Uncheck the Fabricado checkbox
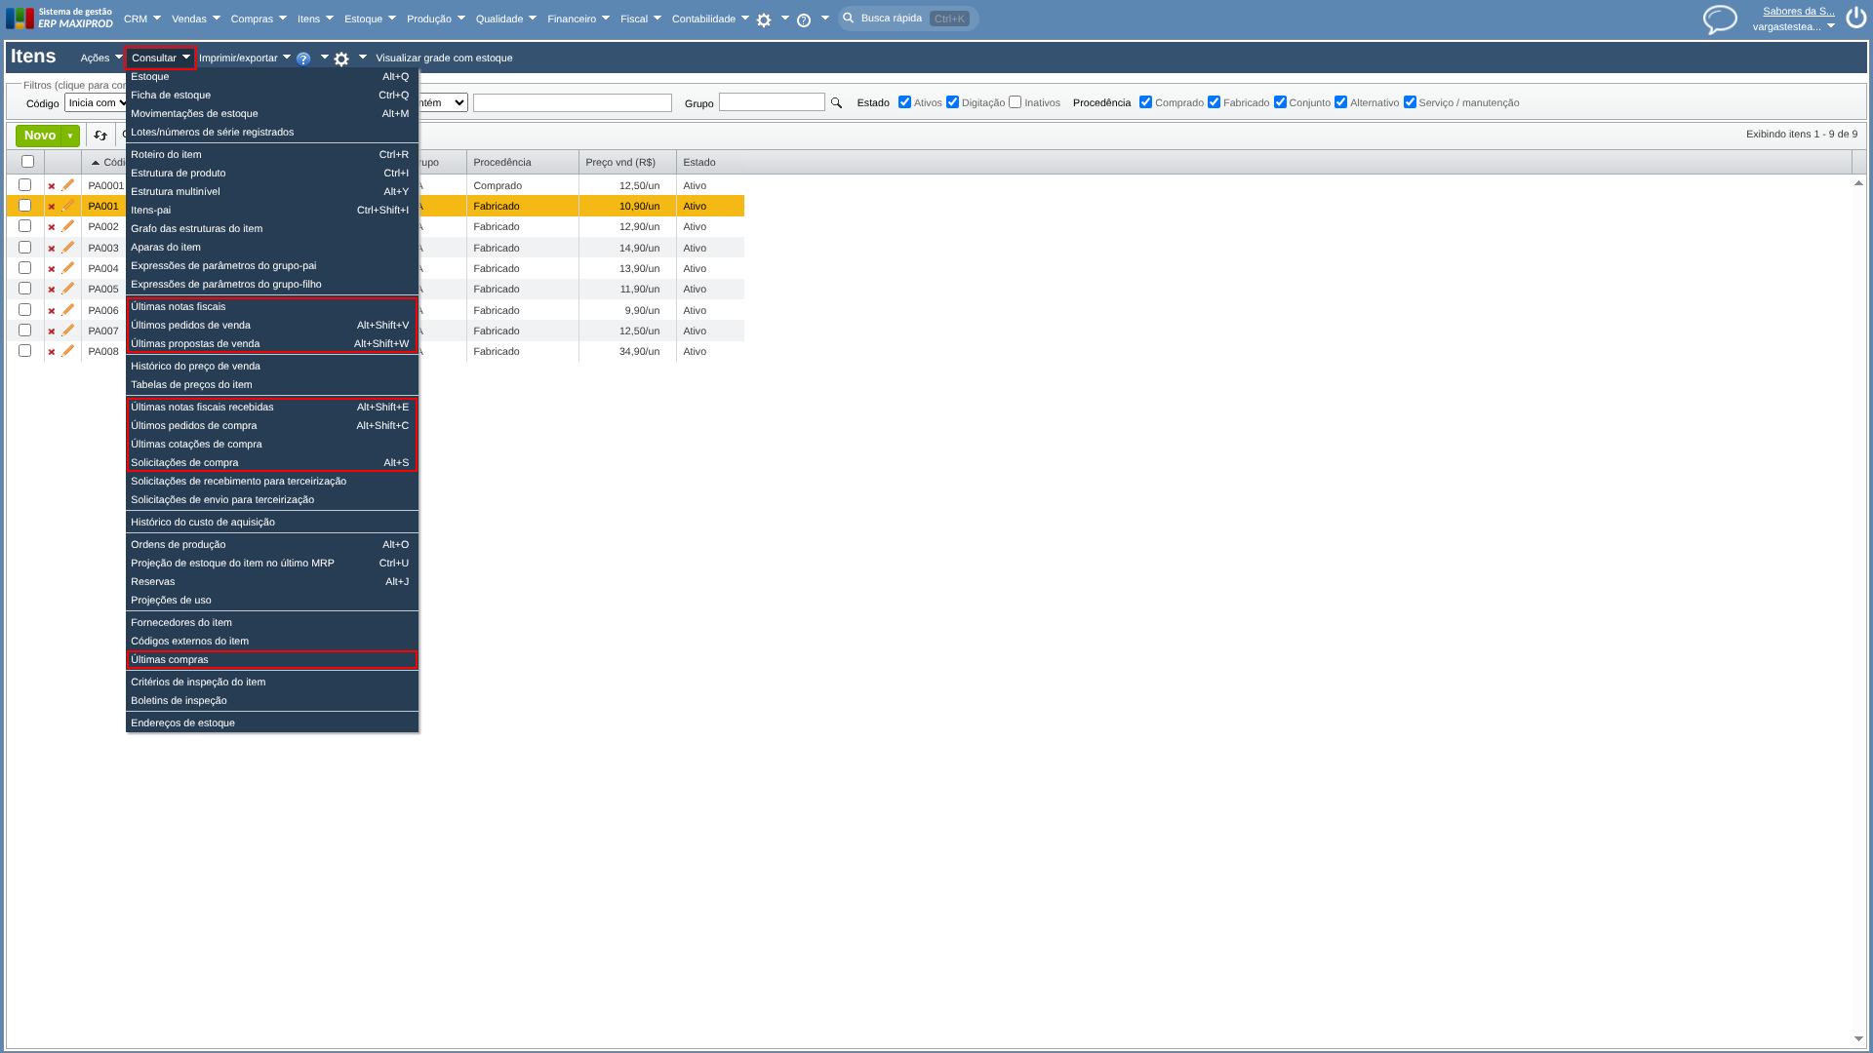This screenshot has width=1873, height=1053. (1214, 102)
